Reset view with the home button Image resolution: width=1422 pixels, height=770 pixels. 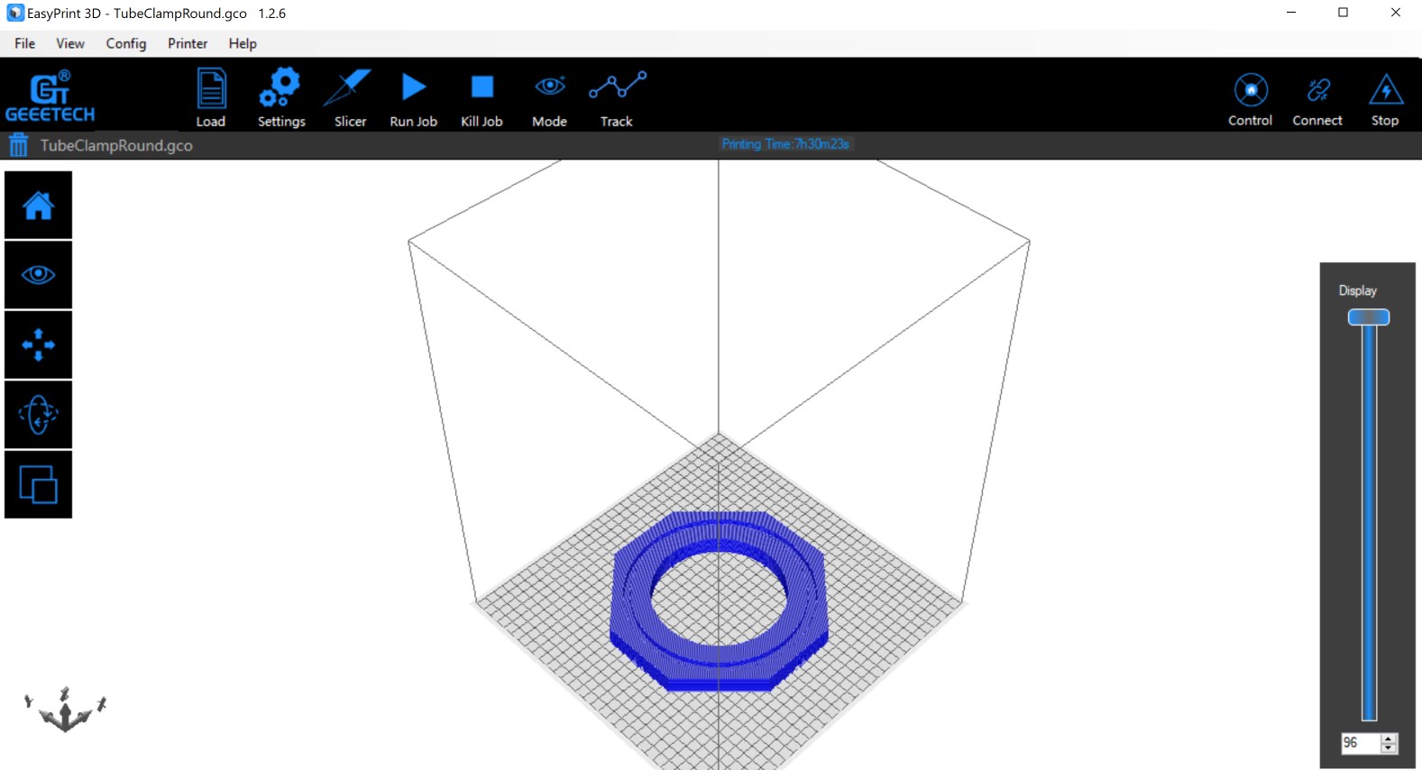point(38,206)
